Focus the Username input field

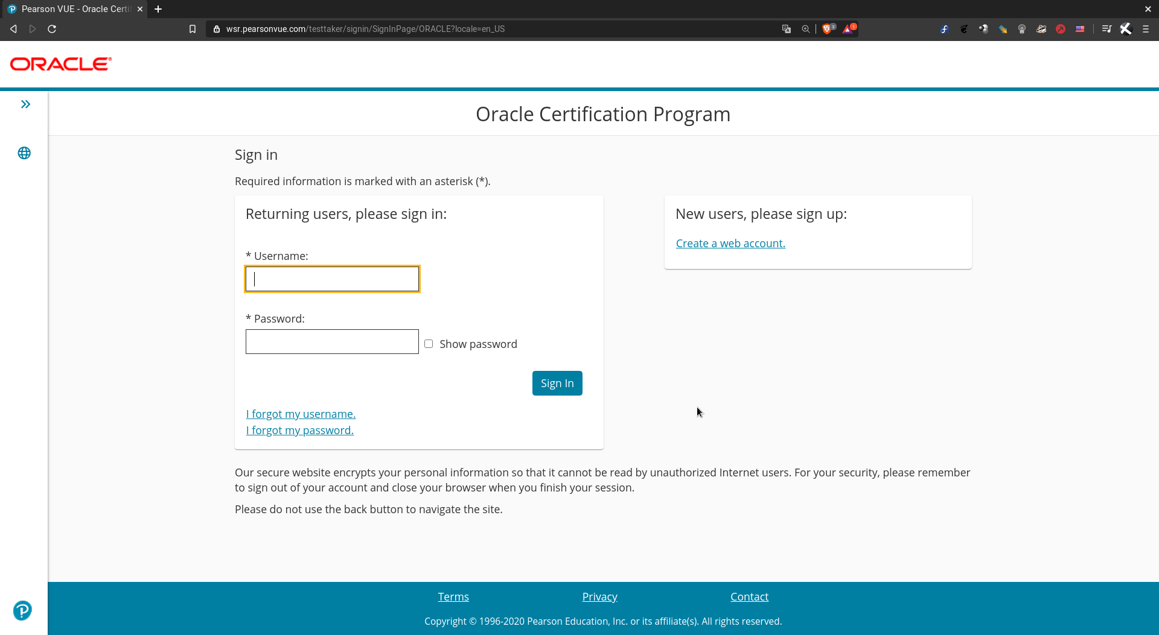tap(332, 279)
